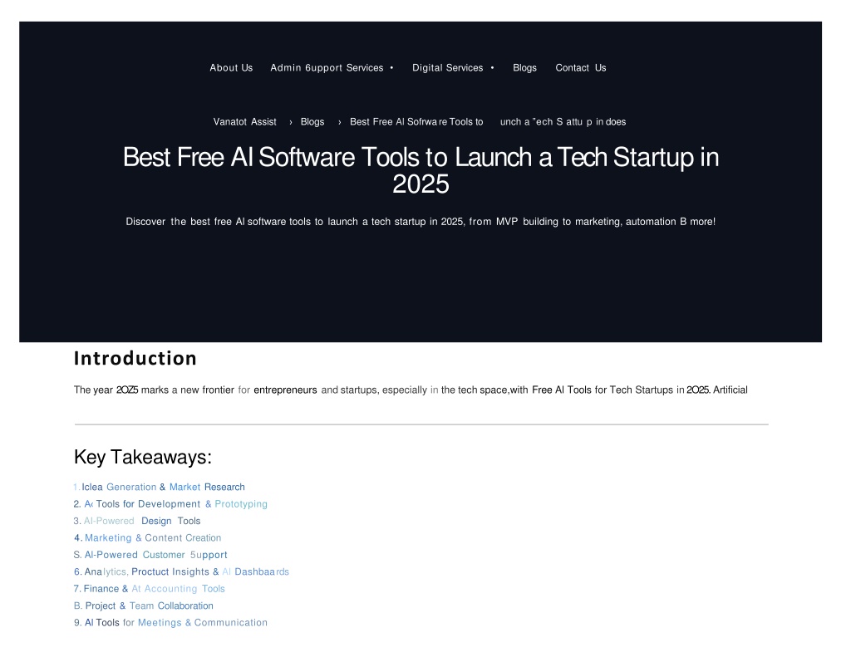Click the main article title heading
The height and width of the screenshot is (657, 851).
421,170
